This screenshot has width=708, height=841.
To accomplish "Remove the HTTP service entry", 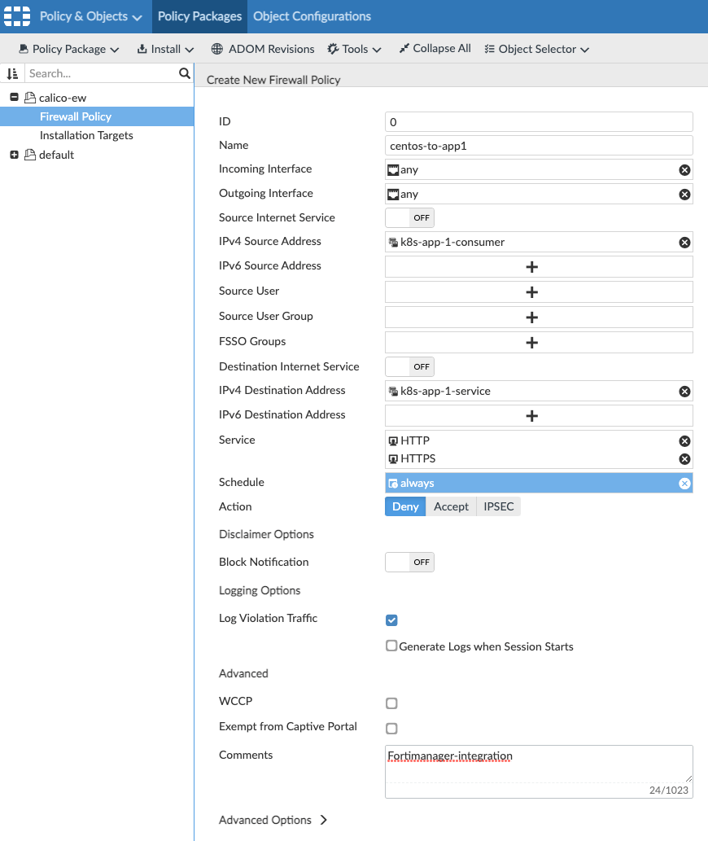I will point(684,441).
